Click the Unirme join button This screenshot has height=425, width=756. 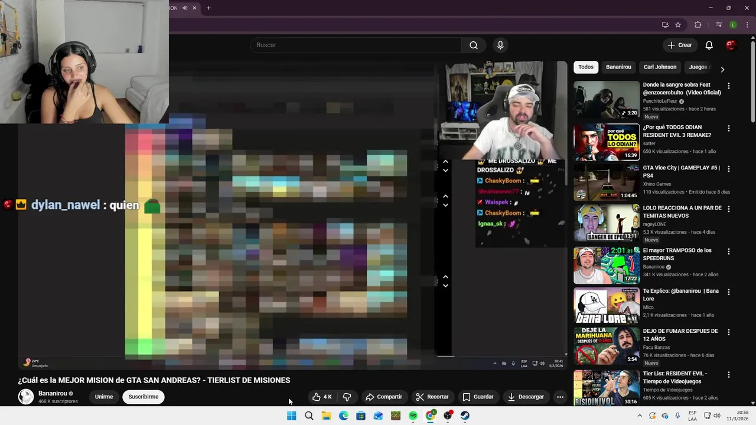(x=104, y=397)
